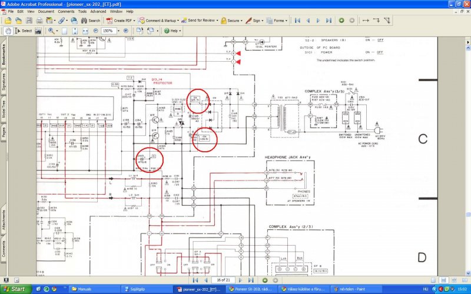Open the Model Tree side panel tab
The image size is (471, 294).
click(4, 109)
